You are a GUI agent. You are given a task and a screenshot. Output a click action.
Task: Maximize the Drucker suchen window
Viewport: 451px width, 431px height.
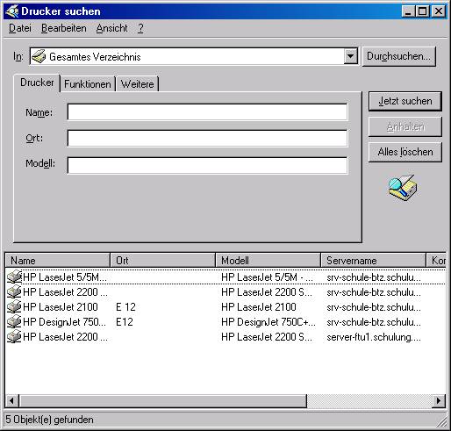pos(423,11)
